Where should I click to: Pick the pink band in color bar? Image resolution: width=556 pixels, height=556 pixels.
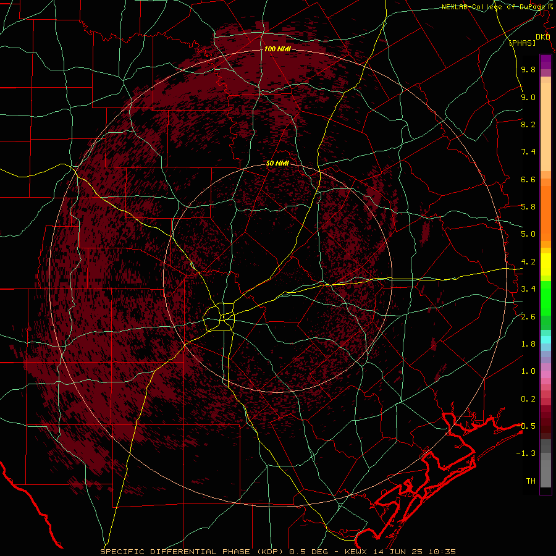(x=545, y=374)
